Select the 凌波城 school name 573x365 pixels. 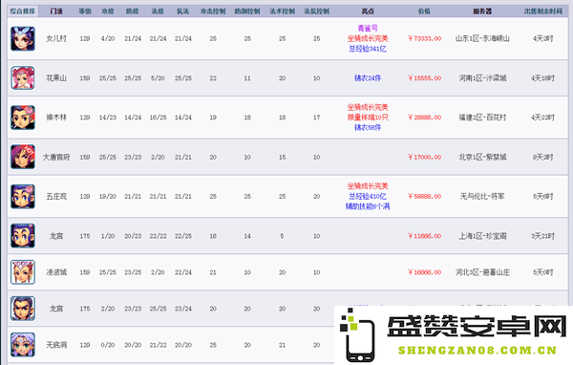(x=56, y=272)
